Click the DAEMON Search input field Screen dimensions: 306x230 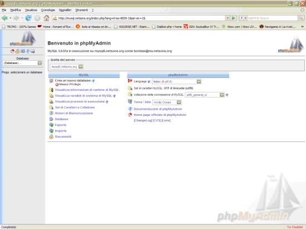(x=273, y=18)
